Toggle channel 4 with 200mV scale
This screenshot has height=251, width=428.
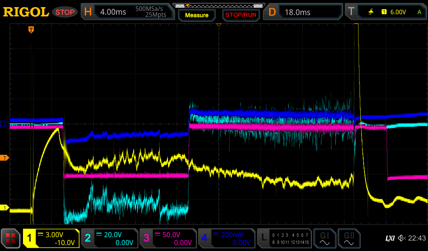tap(226, 238)
